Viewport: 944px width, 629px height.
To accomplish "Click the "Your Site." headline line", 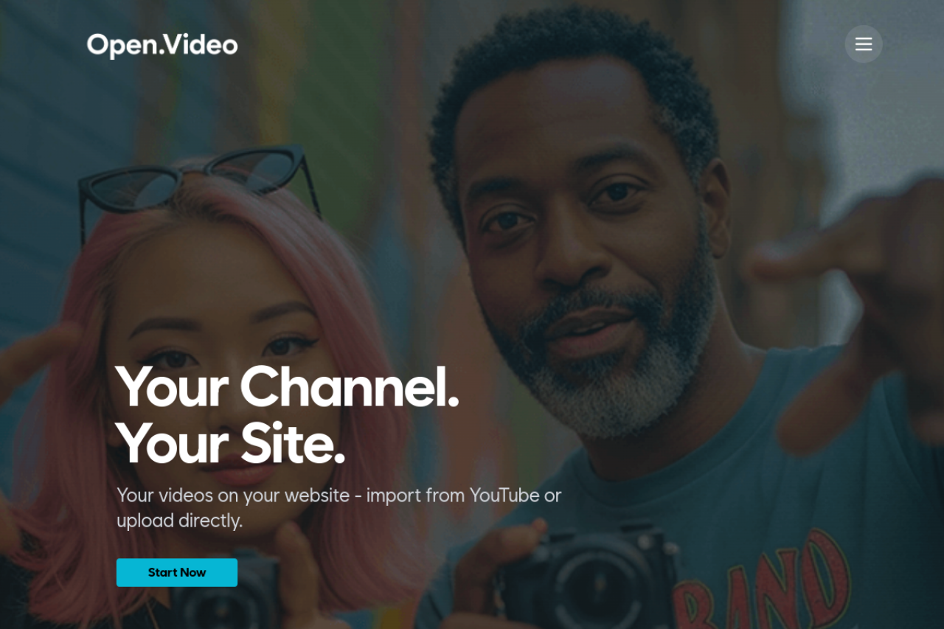I will click(230, 444).
